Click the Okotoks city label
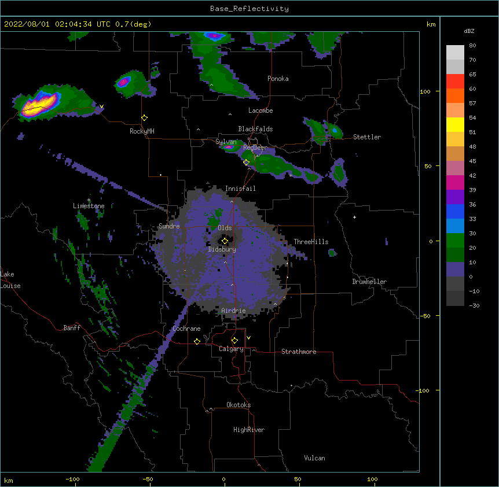Viewport: 499px width, 487px height. pyautogui.click(x=239, y=405)
